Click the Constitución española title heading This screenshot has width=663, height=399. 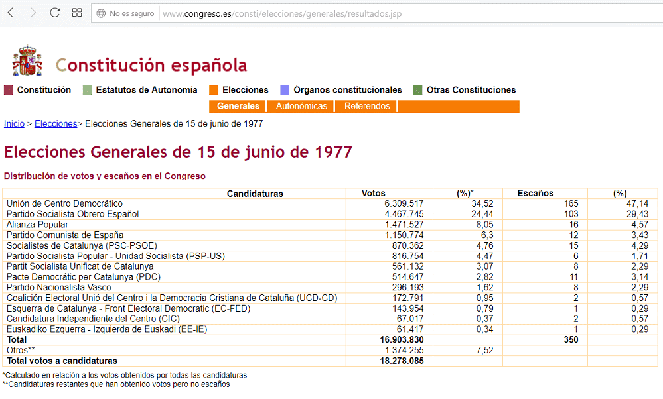(x=151, y=65)
